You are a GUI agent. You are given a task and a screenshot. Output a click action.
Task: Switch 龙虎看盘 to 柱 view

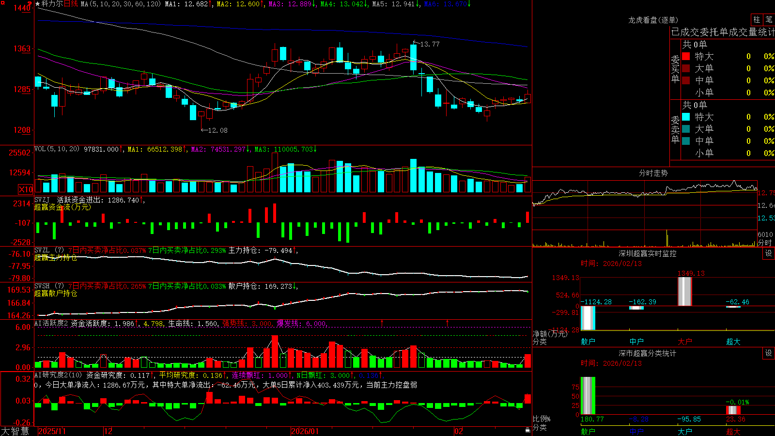(x=757, y=20)
